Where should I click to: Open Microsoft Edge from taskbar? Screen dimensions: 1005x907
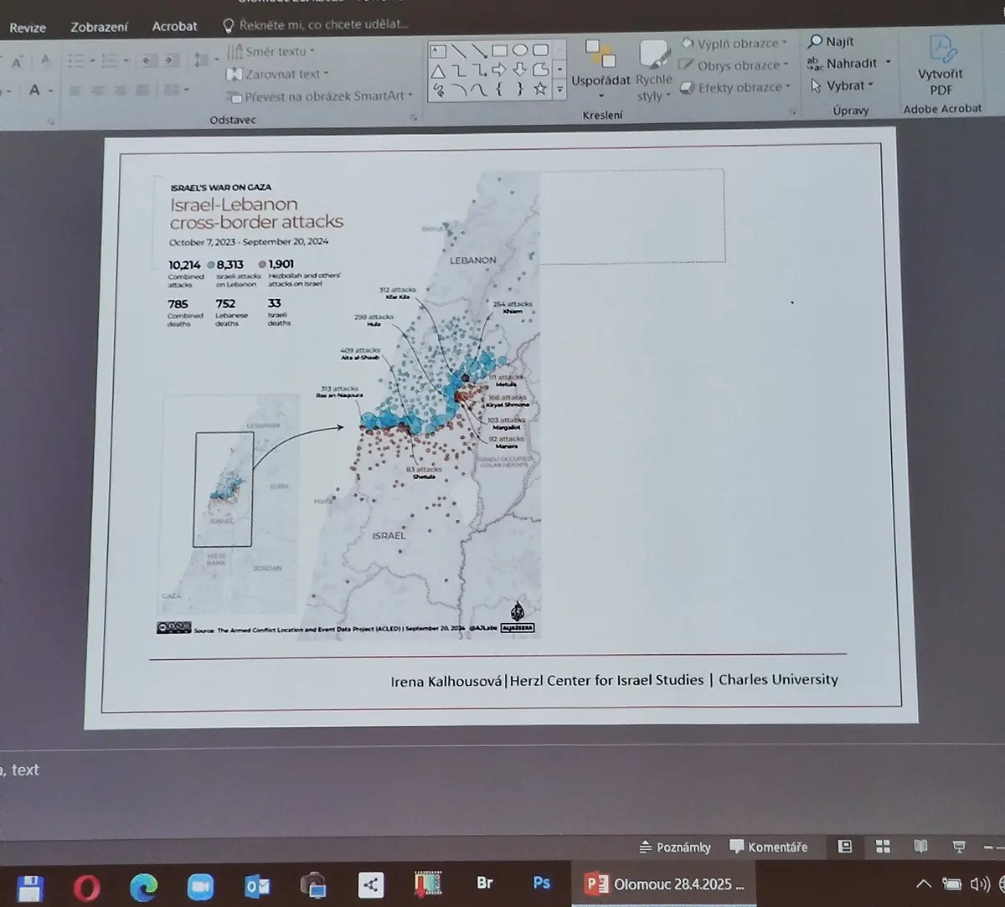pos(144,887)
